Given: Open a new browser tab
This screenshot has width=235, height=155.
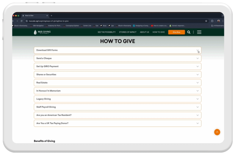Looking at the screenshot, I should (x=51, y=15).
